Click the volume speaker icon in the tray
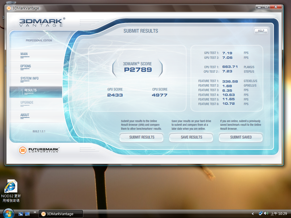This screenshot has height=218, width=291. click(x=266, y=213)
